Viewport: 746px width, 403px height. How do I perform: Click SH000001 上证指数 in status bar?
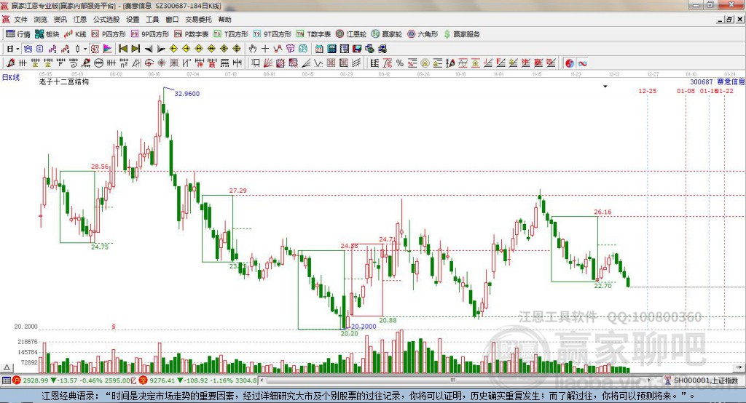706,380
